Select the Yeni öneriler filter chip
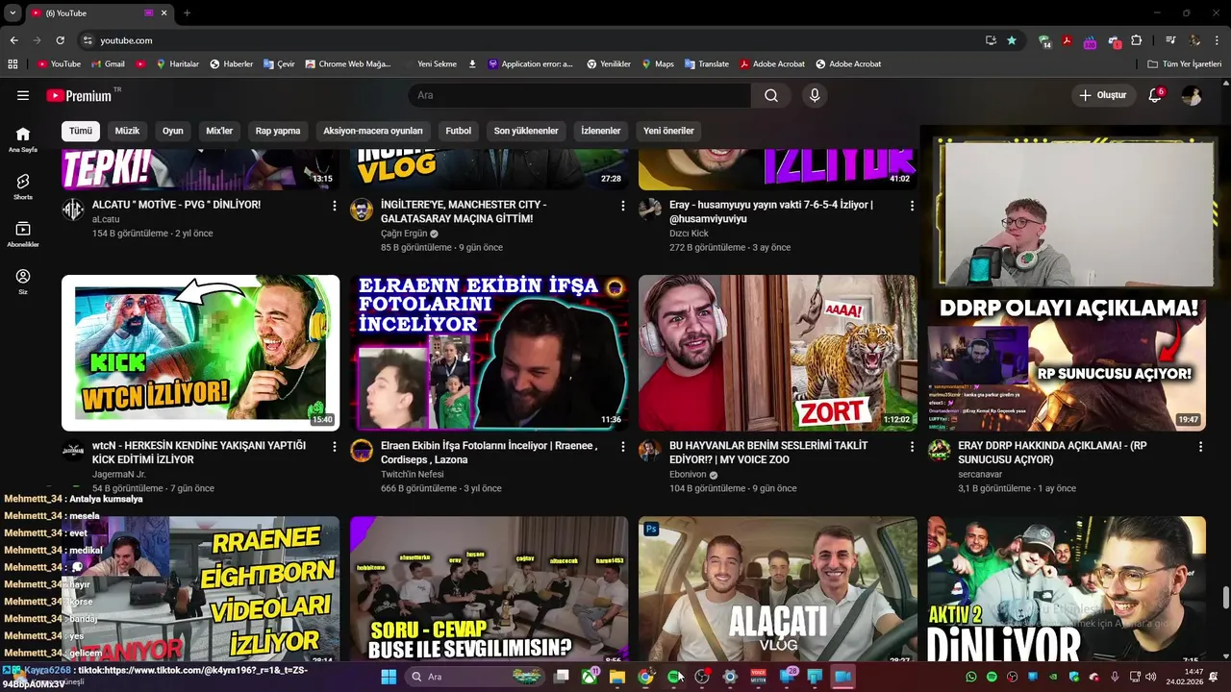The image size is (1231, 692). (668, 131)
